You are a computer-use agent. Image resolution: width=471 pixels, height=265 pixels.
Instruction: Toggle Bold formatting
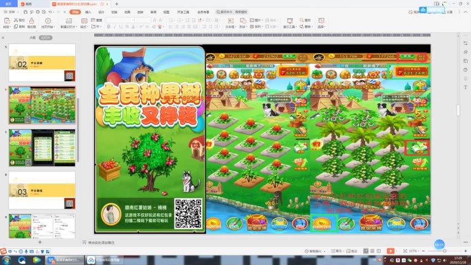(x=109, y=27)
